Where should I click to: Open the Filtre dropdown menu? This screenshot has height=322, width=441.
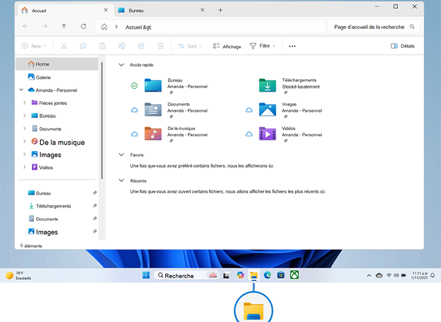[263, 46]
